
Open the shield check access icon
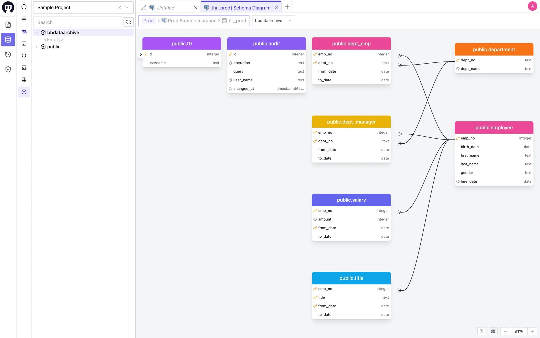tap(8, 69)
